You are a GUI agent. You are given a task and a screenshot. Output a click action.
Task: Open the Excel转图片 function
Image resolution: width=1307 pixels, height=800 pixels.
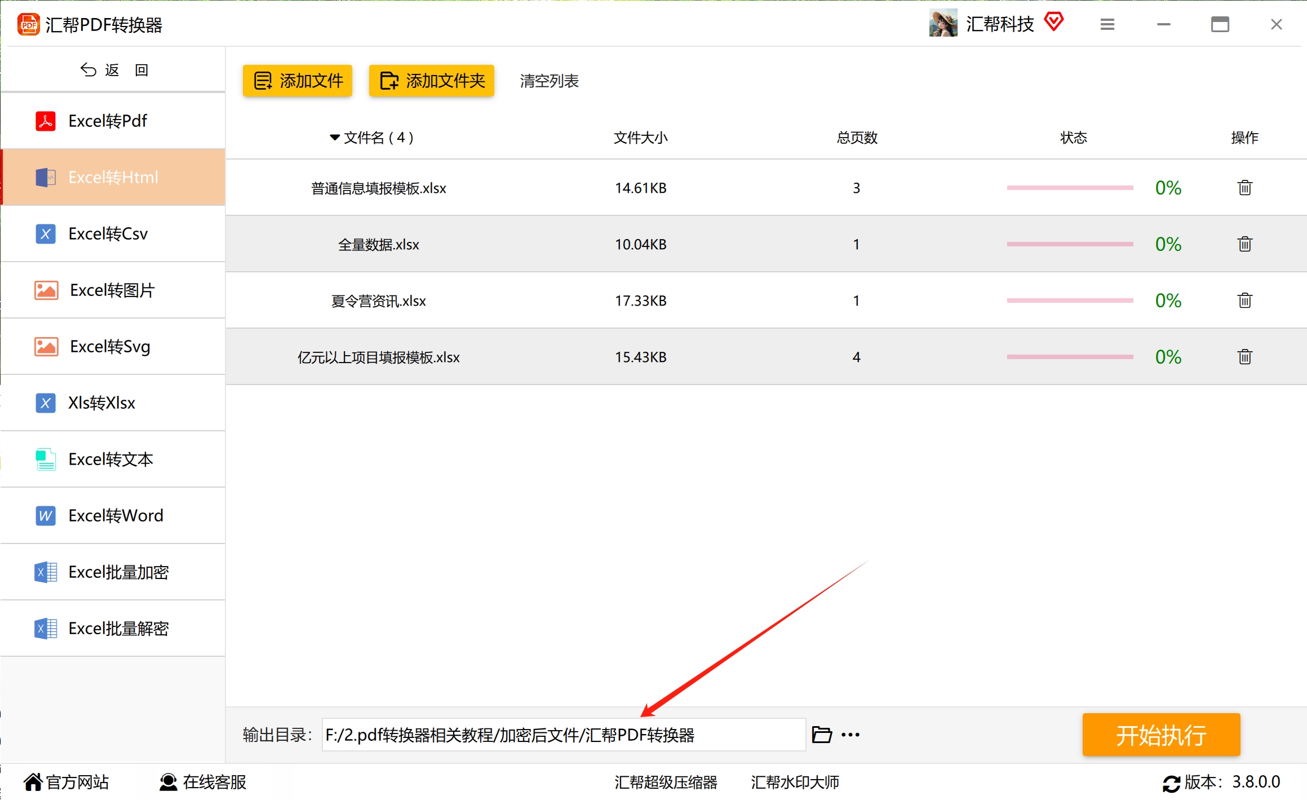point(113,290)
